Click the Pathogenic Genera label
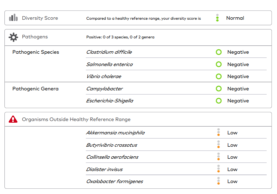Image resolution: width=277 pixels, height=194 pixels. [x=35, y=89]
